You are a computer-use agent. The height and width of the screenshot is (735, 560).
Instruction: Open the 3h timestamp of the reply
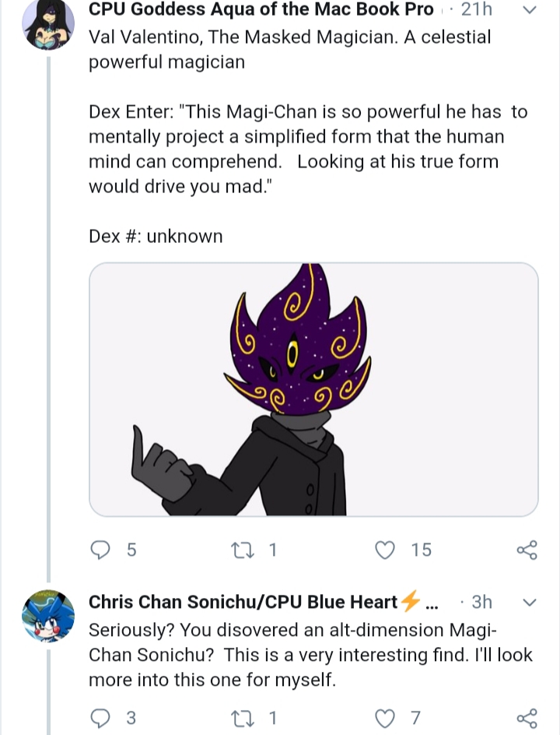[481, 602]
